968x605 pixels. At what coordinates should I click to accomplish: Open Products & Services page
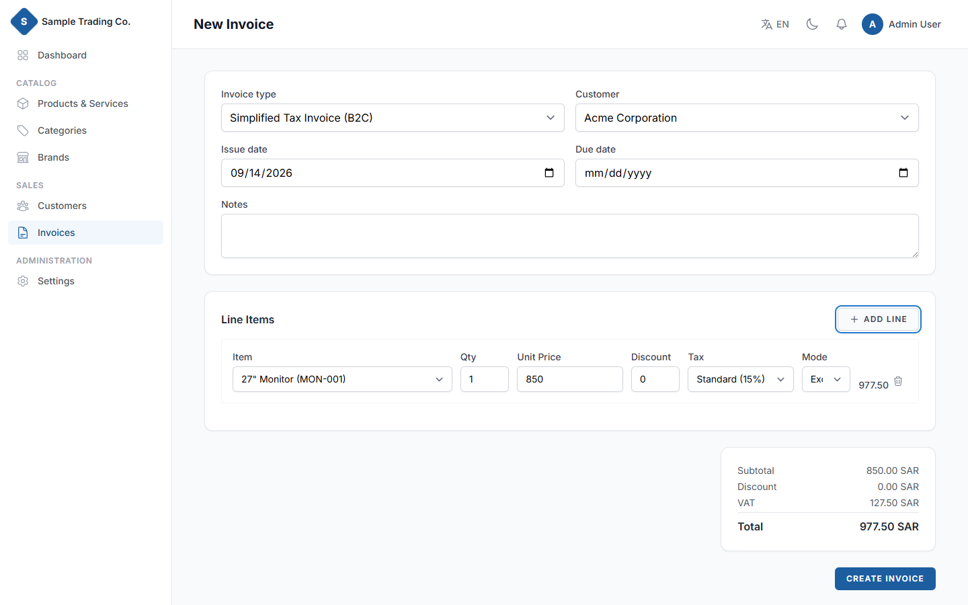coord(85,104)
